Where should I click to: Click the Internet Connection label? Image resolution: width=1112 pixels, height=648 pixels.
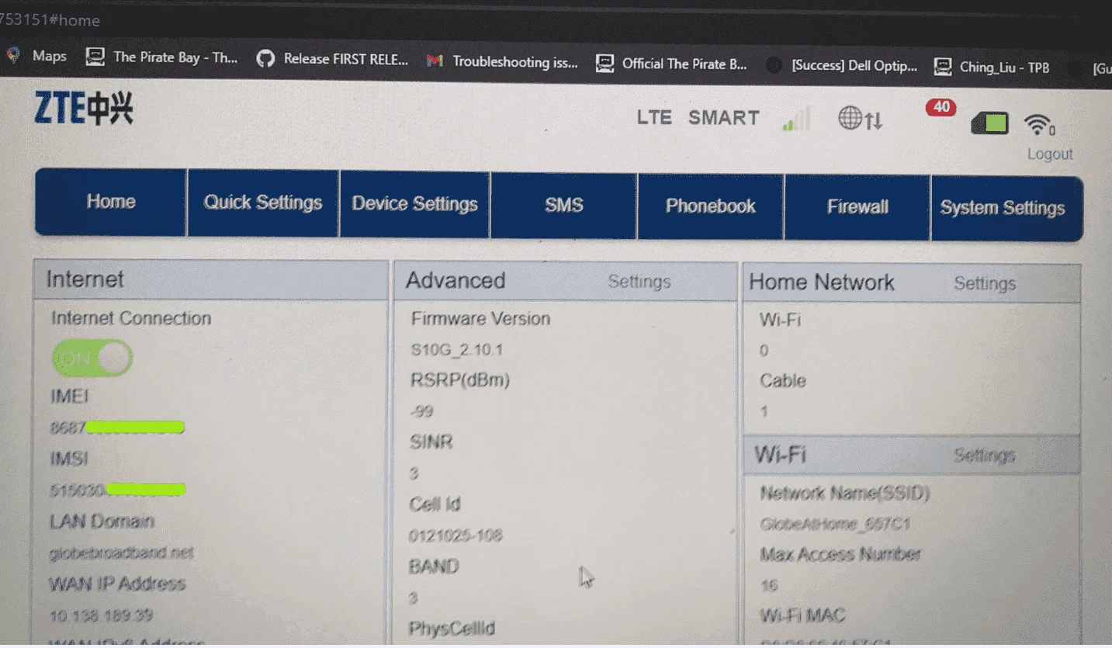click(x=131, y=318)
